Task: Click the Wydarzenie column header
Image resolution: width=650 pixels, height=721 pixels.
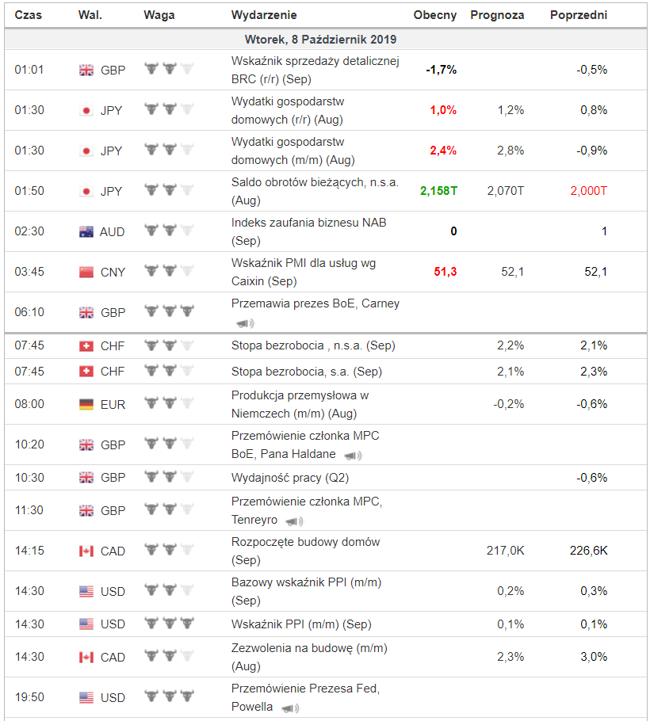Action: tap(264, 15)
